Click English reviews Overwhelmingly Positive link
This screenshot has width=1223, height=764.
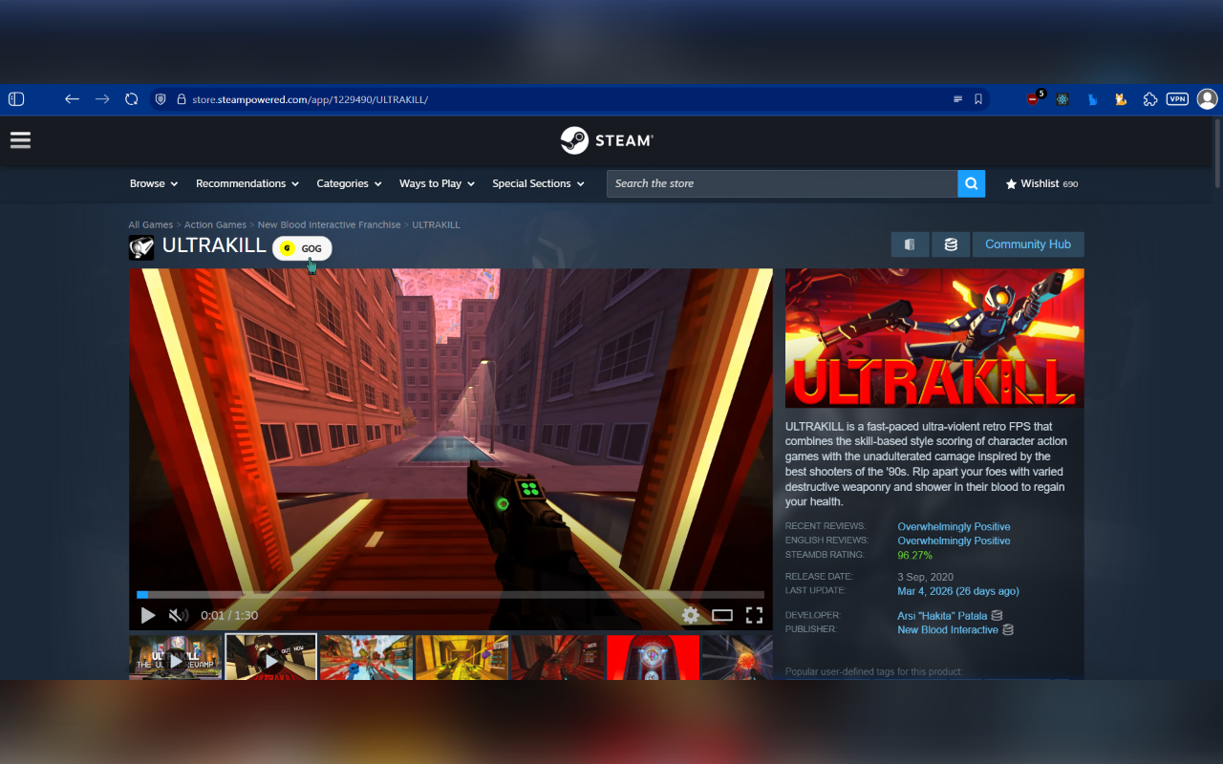click(x=954, y=541)
